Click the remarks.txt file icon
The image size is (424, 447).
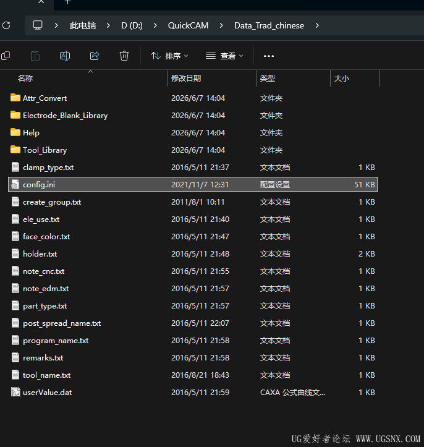15,357
